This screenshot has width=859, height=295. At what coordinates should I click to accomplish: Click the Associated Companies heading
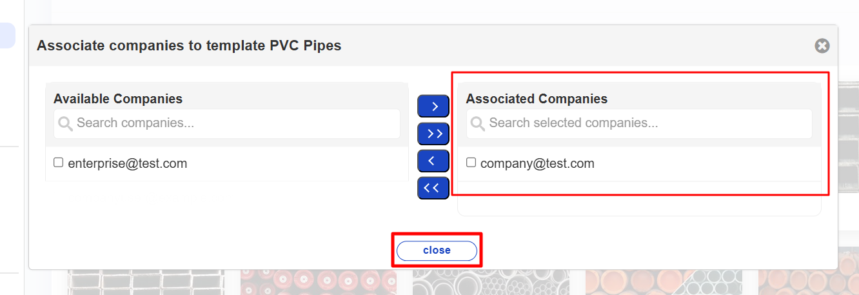(537, 99)
